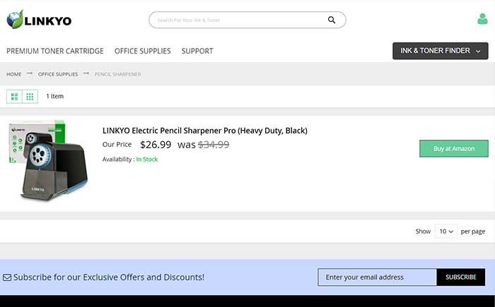Click the $26.99 price text
This screenshot has height=307, width=495.
click(x=156, y=145)
